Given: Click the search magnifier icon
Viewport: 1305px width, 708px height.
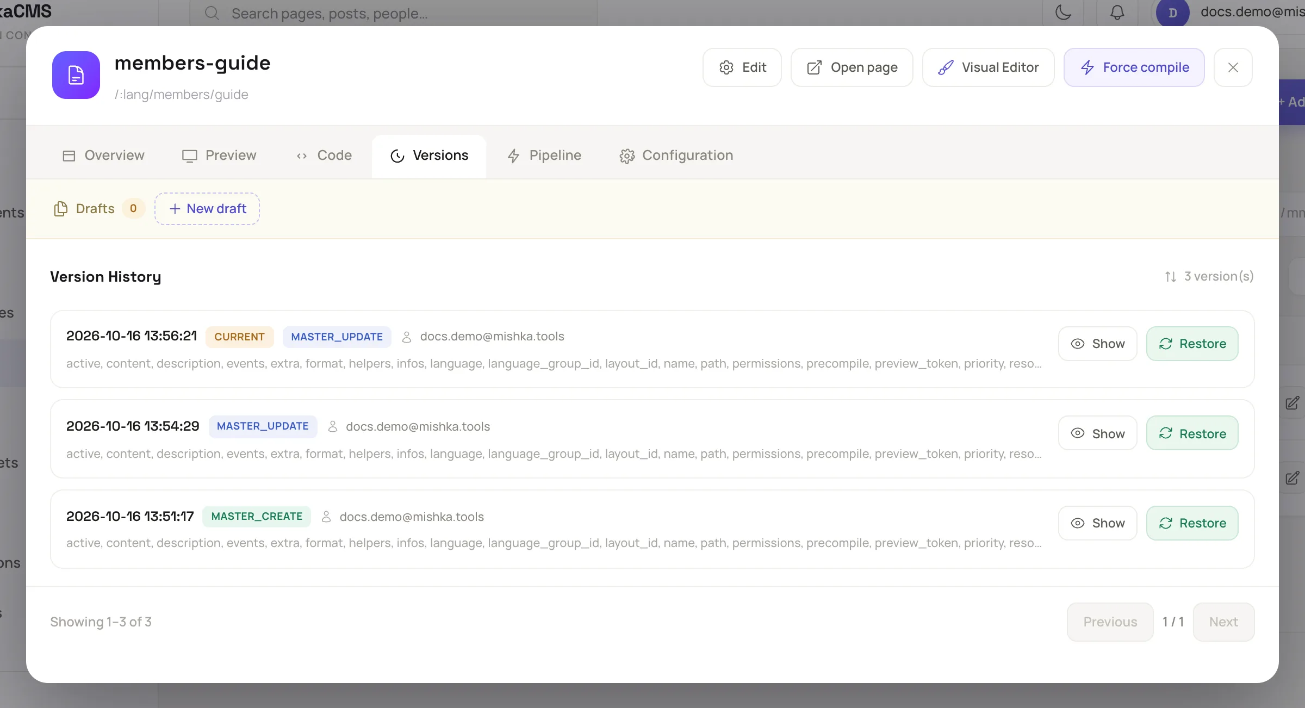Looking at the screenshot, I should pyautogui.click(x=212, y=14).
